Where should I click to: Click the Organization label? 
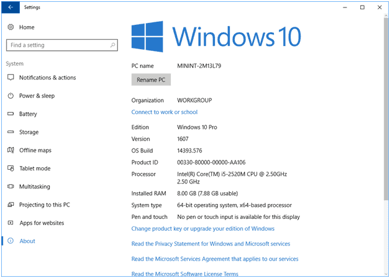click(148, 100)
